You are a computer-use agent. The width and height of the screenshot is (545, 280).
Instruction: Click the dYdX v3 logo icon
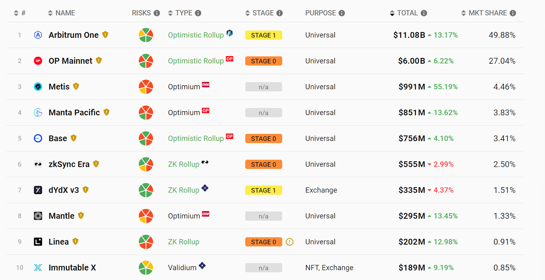pyautogui.click(x=38, y=190)
